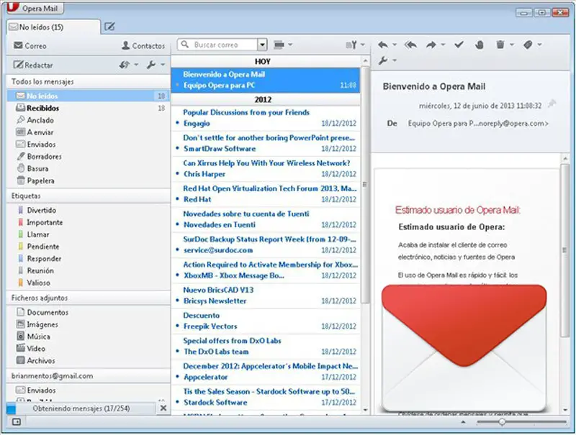Screen dimensions: 576x435
Task: Open the left panel wrench settings icon
Action: pyautogui.click(x=151, y=65)
